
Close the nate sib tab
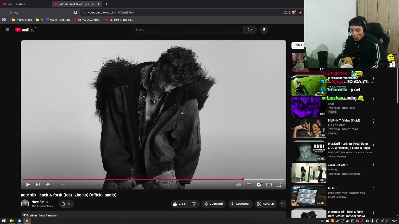[99, 4]
